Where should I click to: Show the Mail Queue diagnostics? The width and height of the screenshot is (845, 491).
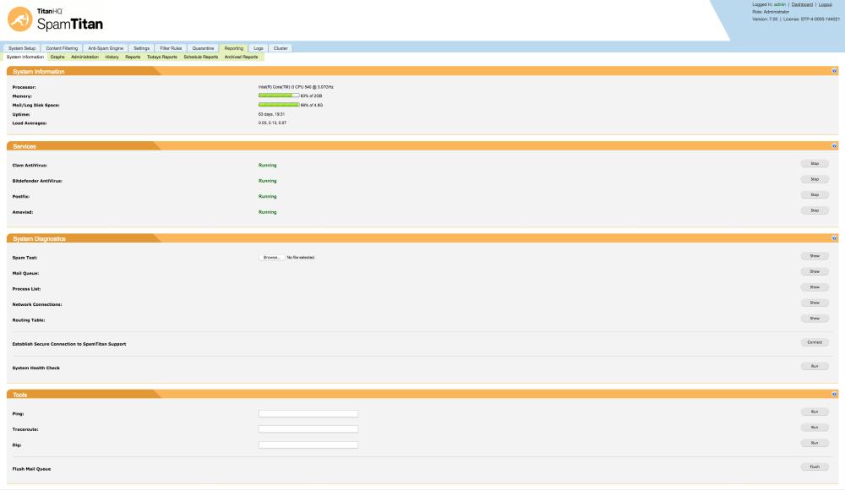[815, 271]
